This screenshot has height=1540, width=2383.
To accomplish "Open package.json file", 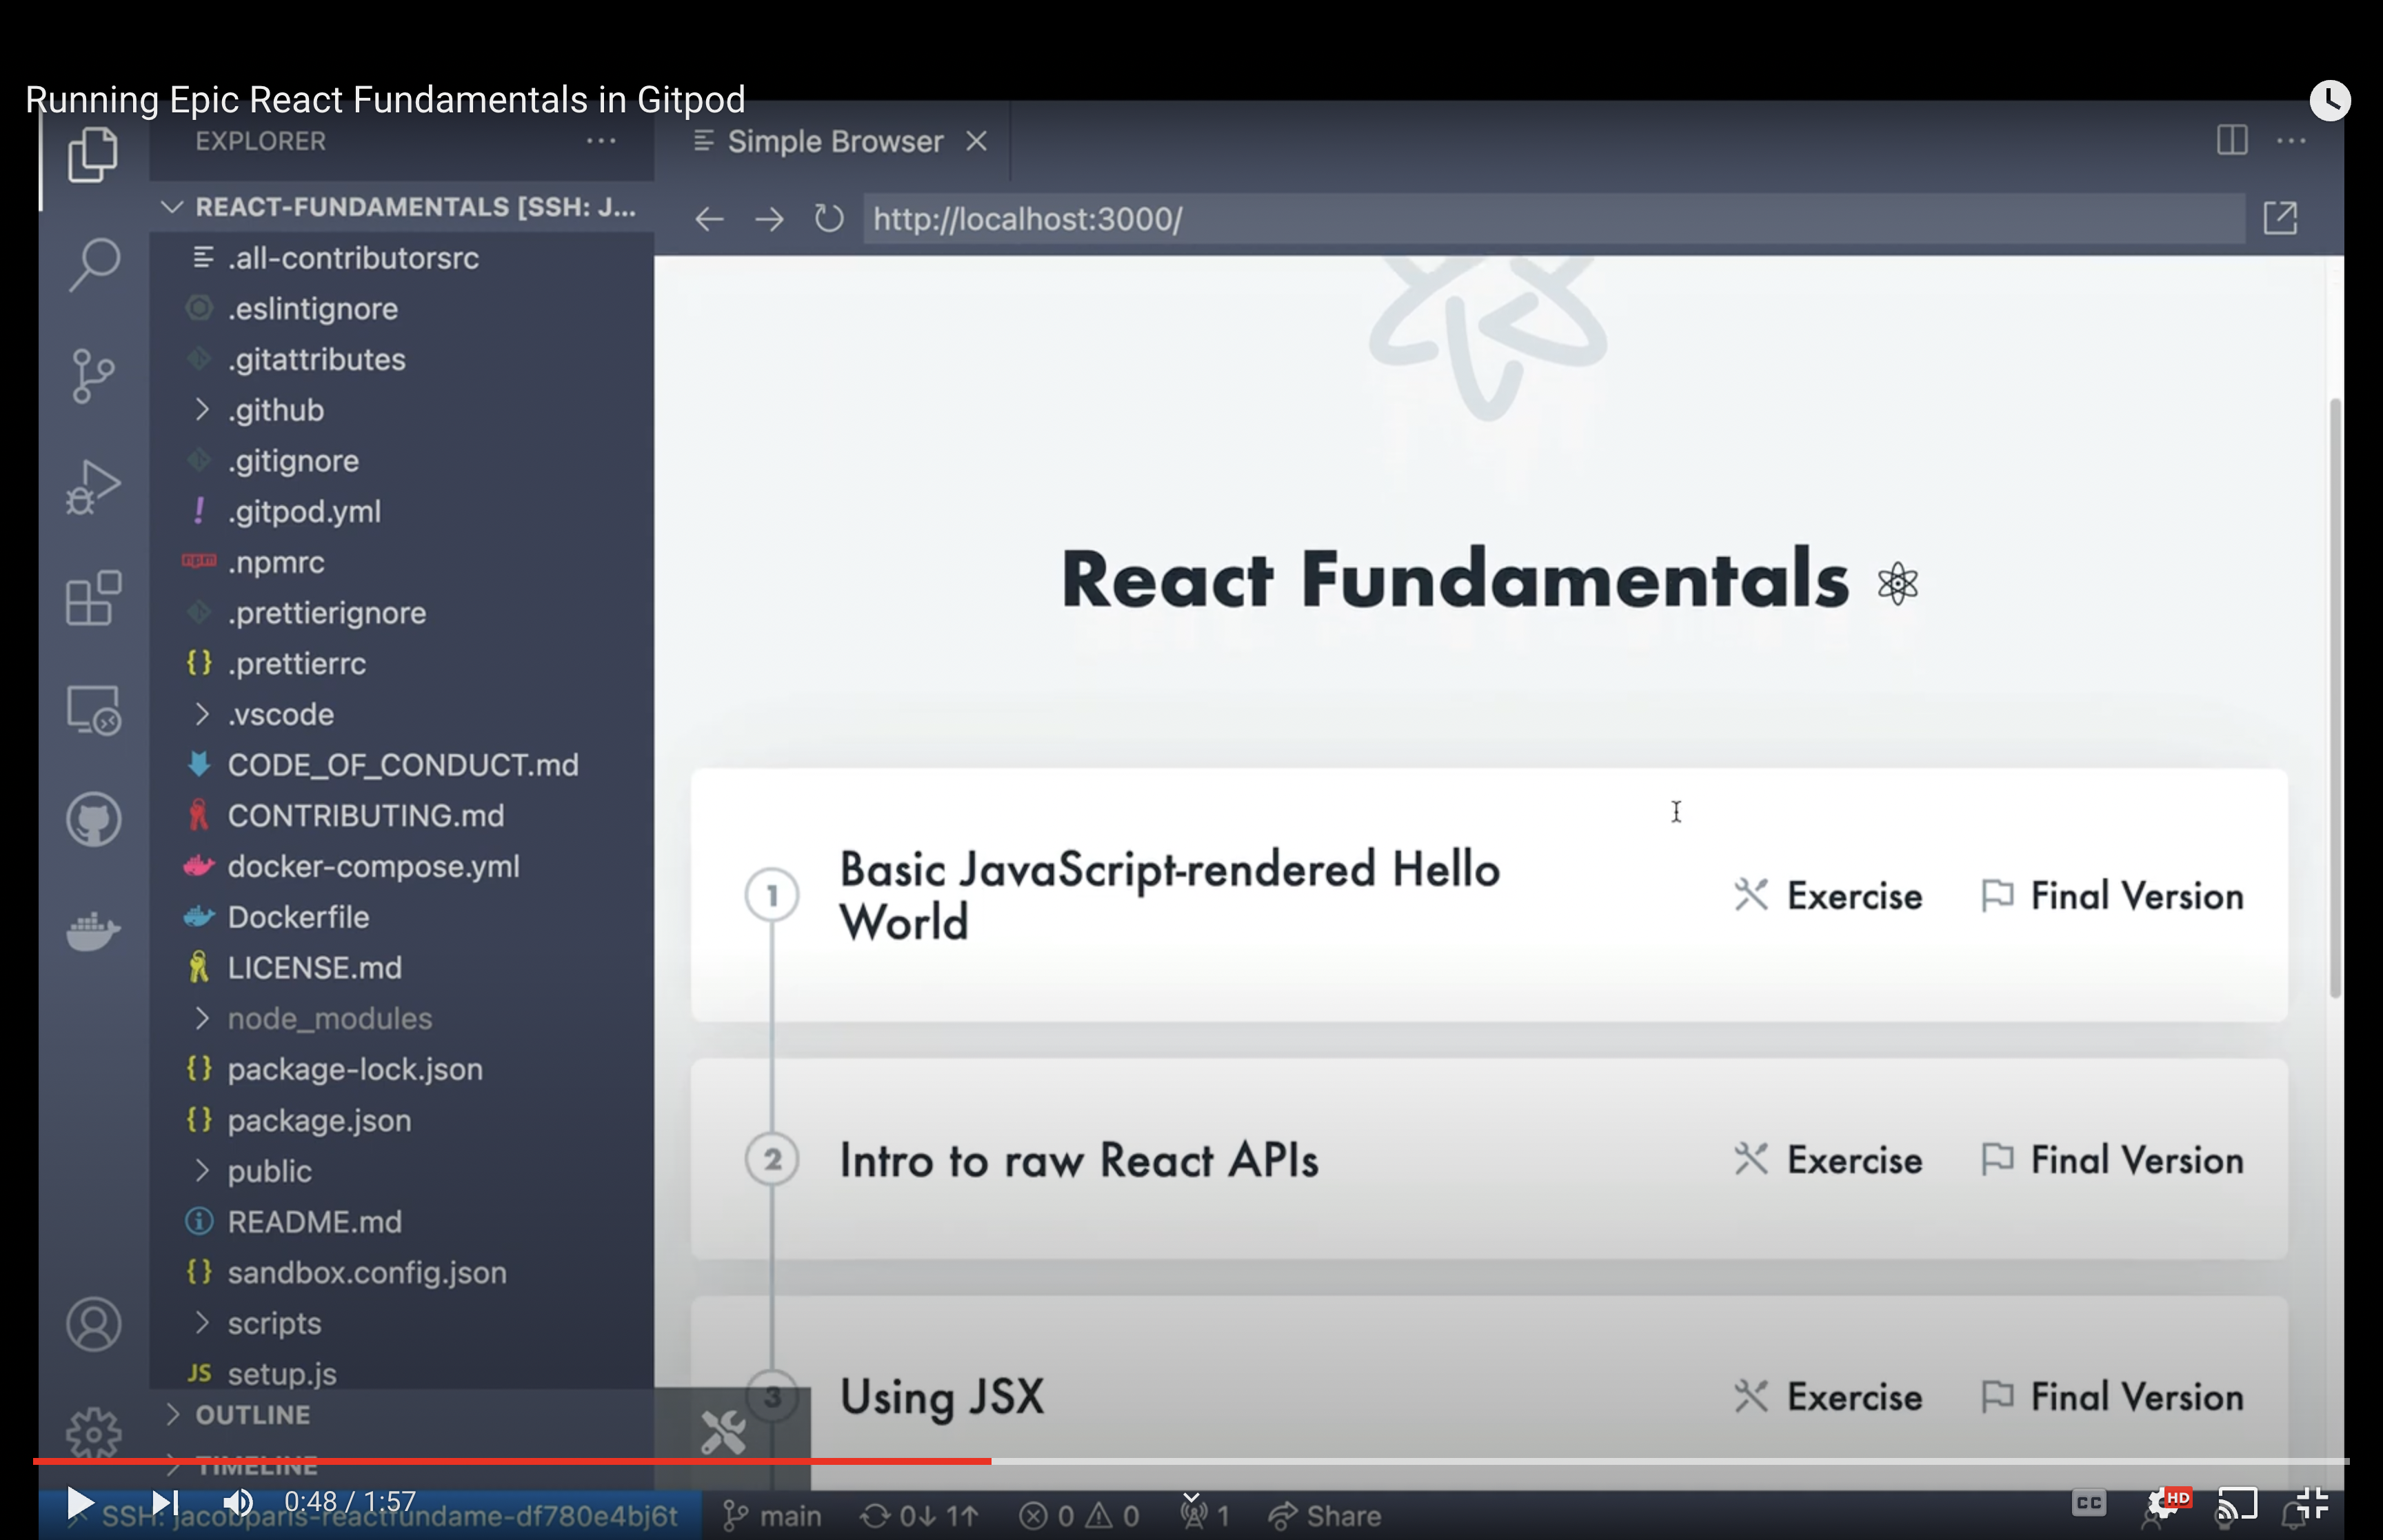I will (x=401, y=1120).
